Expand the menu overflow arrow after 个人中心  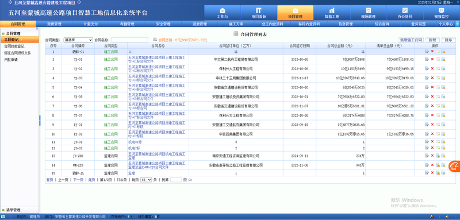tap(457, 24)
